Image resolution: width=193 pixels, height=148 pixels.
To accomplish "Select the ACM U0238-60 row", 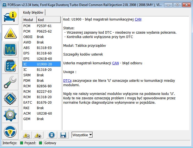I will (42, 113).
